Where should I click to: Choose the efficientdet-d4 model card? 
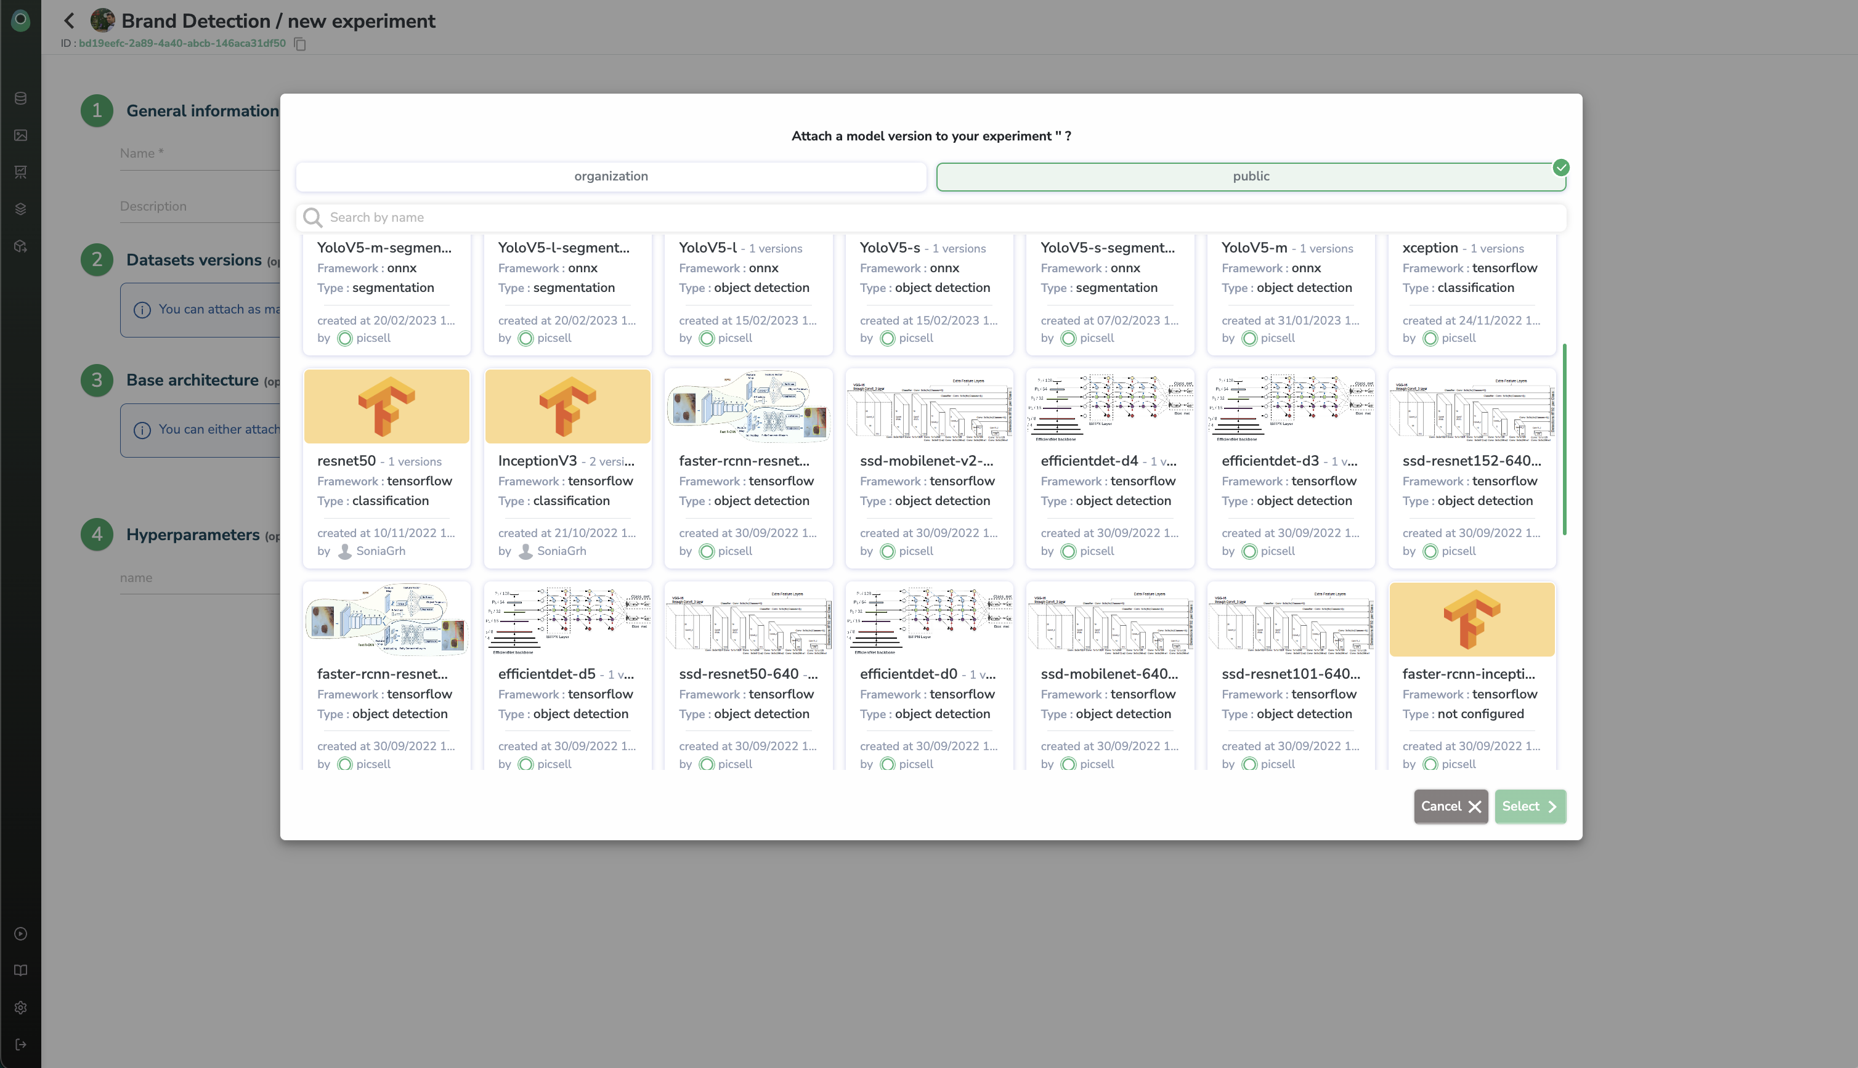coord(1110,468)
